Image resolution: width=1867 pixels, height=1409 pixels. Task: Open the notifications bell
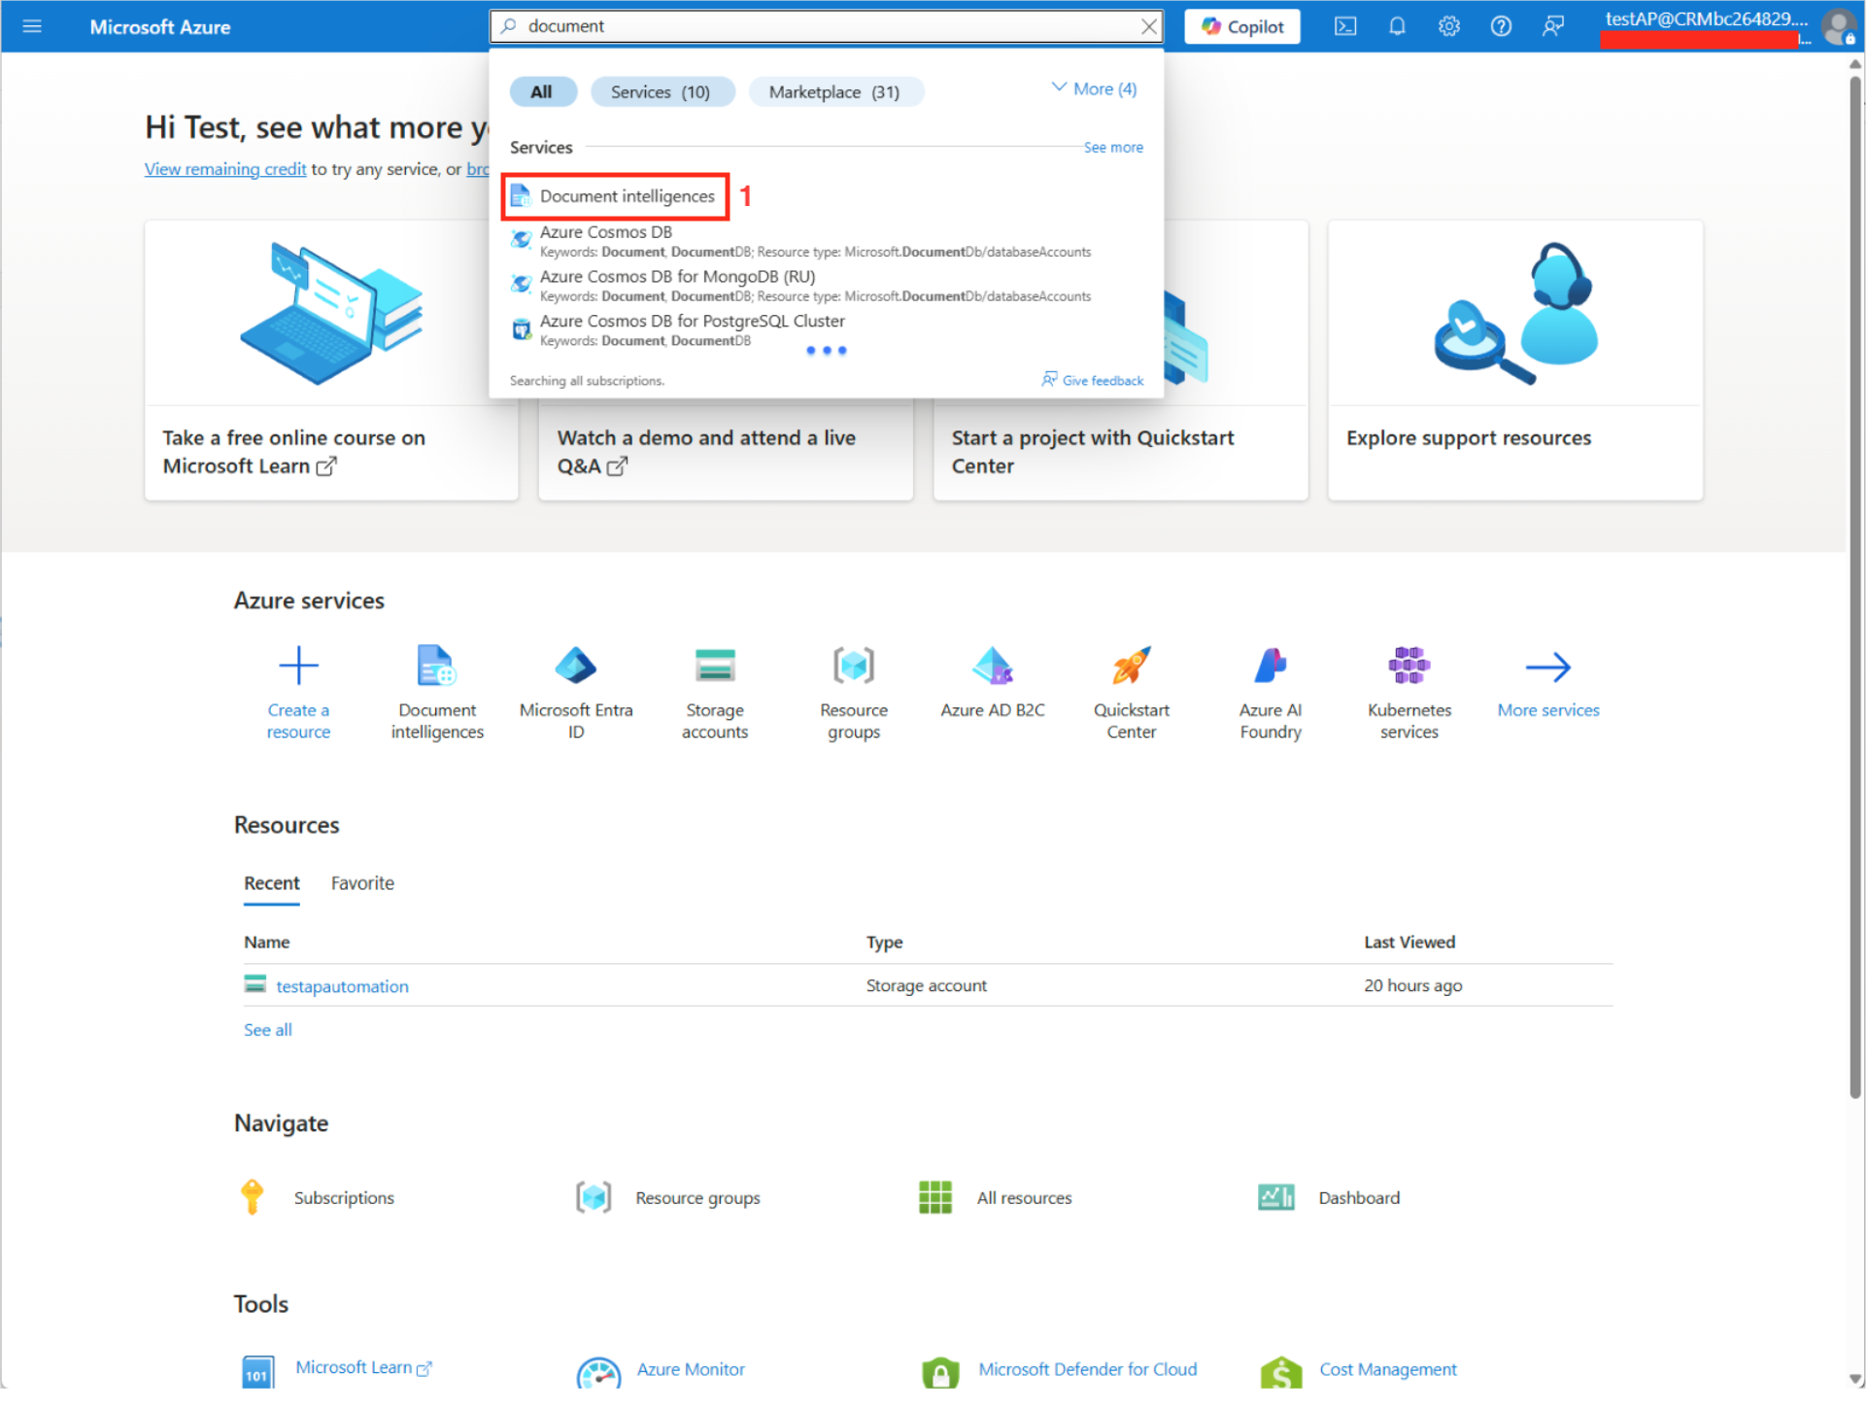click(1397, 26)
